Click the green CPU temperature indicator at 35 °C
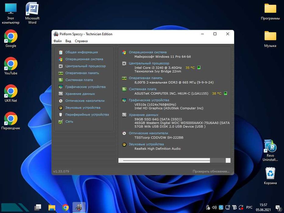The height and width of the screenshot is (213, 284). [x=199, y=68]
